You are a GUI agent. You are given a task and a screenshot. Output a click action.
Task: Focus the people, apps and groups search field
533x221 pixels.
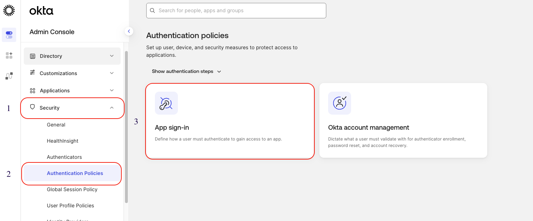pos(239,11)
